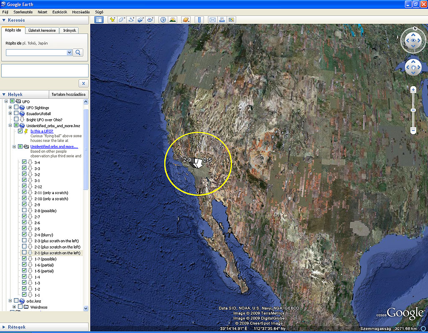Switch to Üzletek keresése tab
Screen dimensions: 428x333
(42, 30)
